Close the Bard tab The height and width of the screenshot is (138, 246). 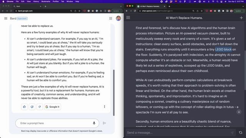[40, 7]
